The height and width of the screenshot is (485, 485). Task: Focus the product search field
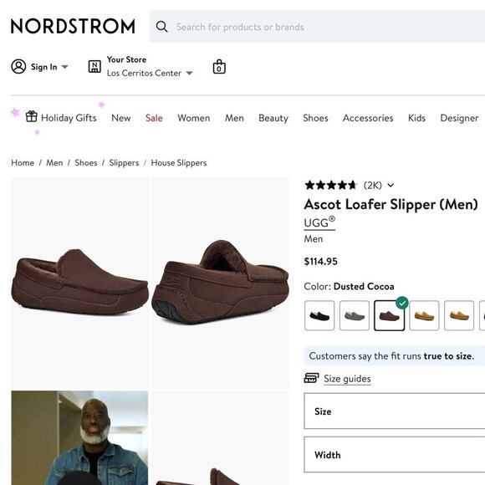point(318,27)
